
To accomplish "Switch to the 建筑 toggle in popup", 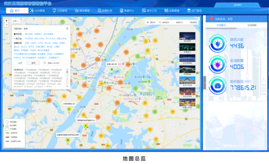I will click(33, 63).
